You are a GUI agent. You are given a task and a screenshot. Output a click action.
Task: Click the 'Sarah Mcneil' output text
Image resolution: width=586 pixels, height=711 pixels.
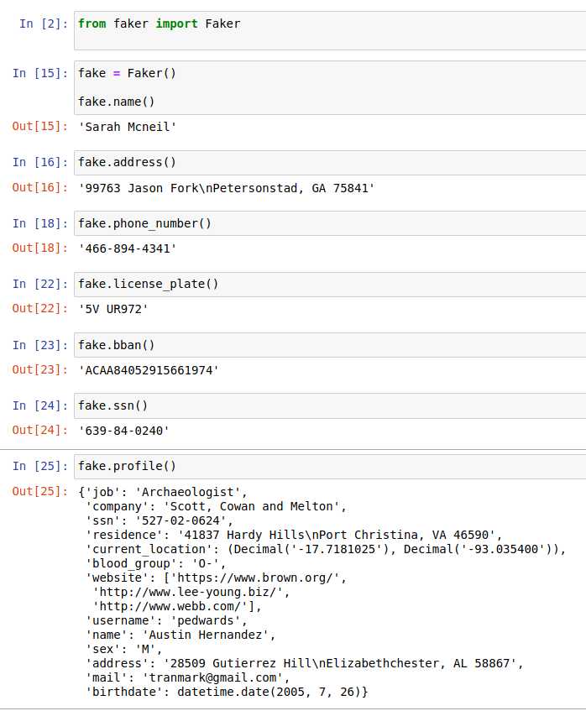[x=128, y=128]
